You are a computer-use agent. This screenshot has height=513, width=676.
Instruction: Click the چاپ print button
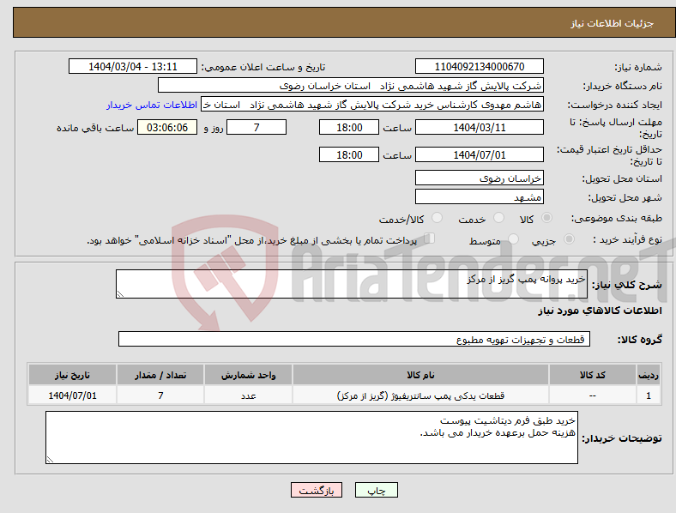coord(377,490)
